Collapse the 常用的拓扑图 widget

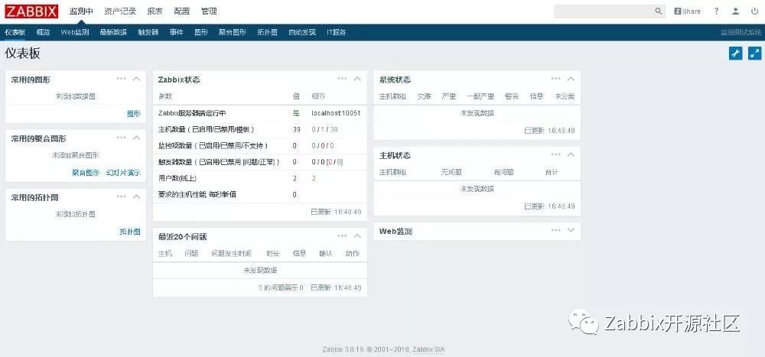click(136, 197)
